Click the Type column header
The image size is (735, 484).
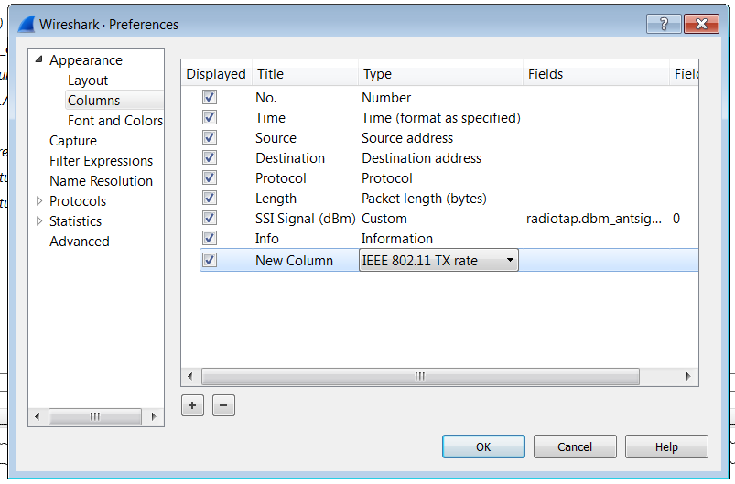[440, 74]
